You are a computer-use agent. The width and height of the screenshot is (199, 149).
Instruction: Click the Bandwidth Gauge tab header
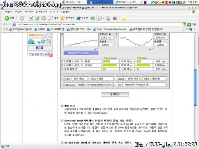81,53
